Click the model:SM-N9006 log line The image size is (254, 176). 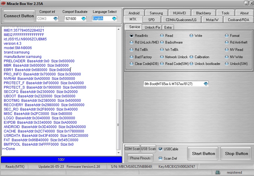[x=18, y=48]
